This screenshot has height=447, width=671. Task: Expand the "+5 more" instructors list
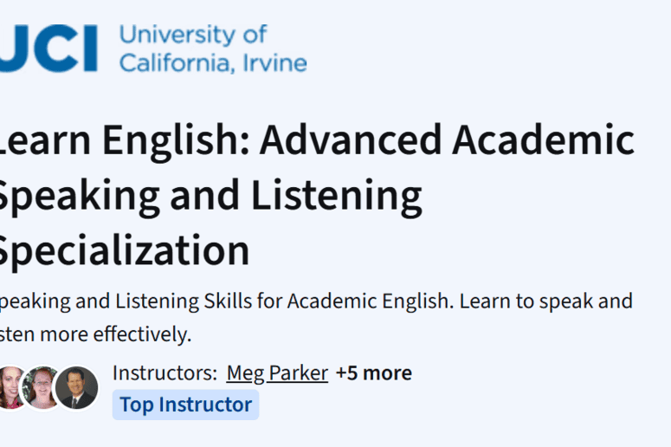(374, 373)
